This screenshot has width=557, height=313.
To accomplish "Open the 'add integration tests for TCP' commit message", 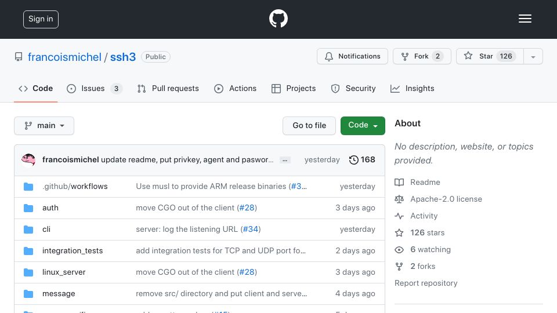I will [220, 250].
